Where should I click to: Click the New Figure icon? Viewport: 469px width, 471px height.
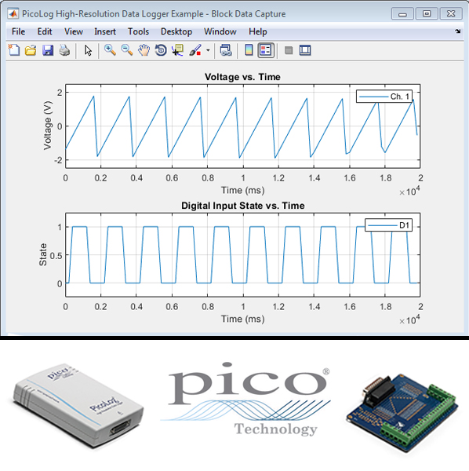[x=14, y=50]
